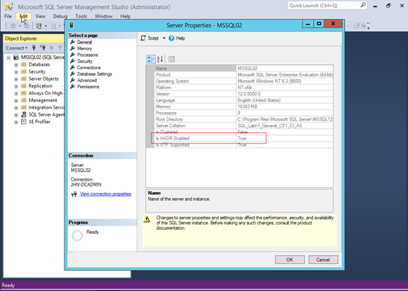Click the Quick Launch magnifier icon

pos(363,5)
